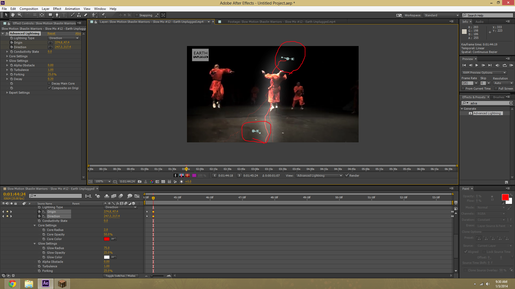This screenshot has height=289, width=515.
Task: Toggle Direction stopwatch in Effect Controls
Action: tap(12, 47)
